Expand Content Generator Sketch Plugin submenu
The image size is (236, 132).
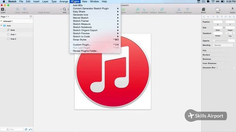coord(95,8)
